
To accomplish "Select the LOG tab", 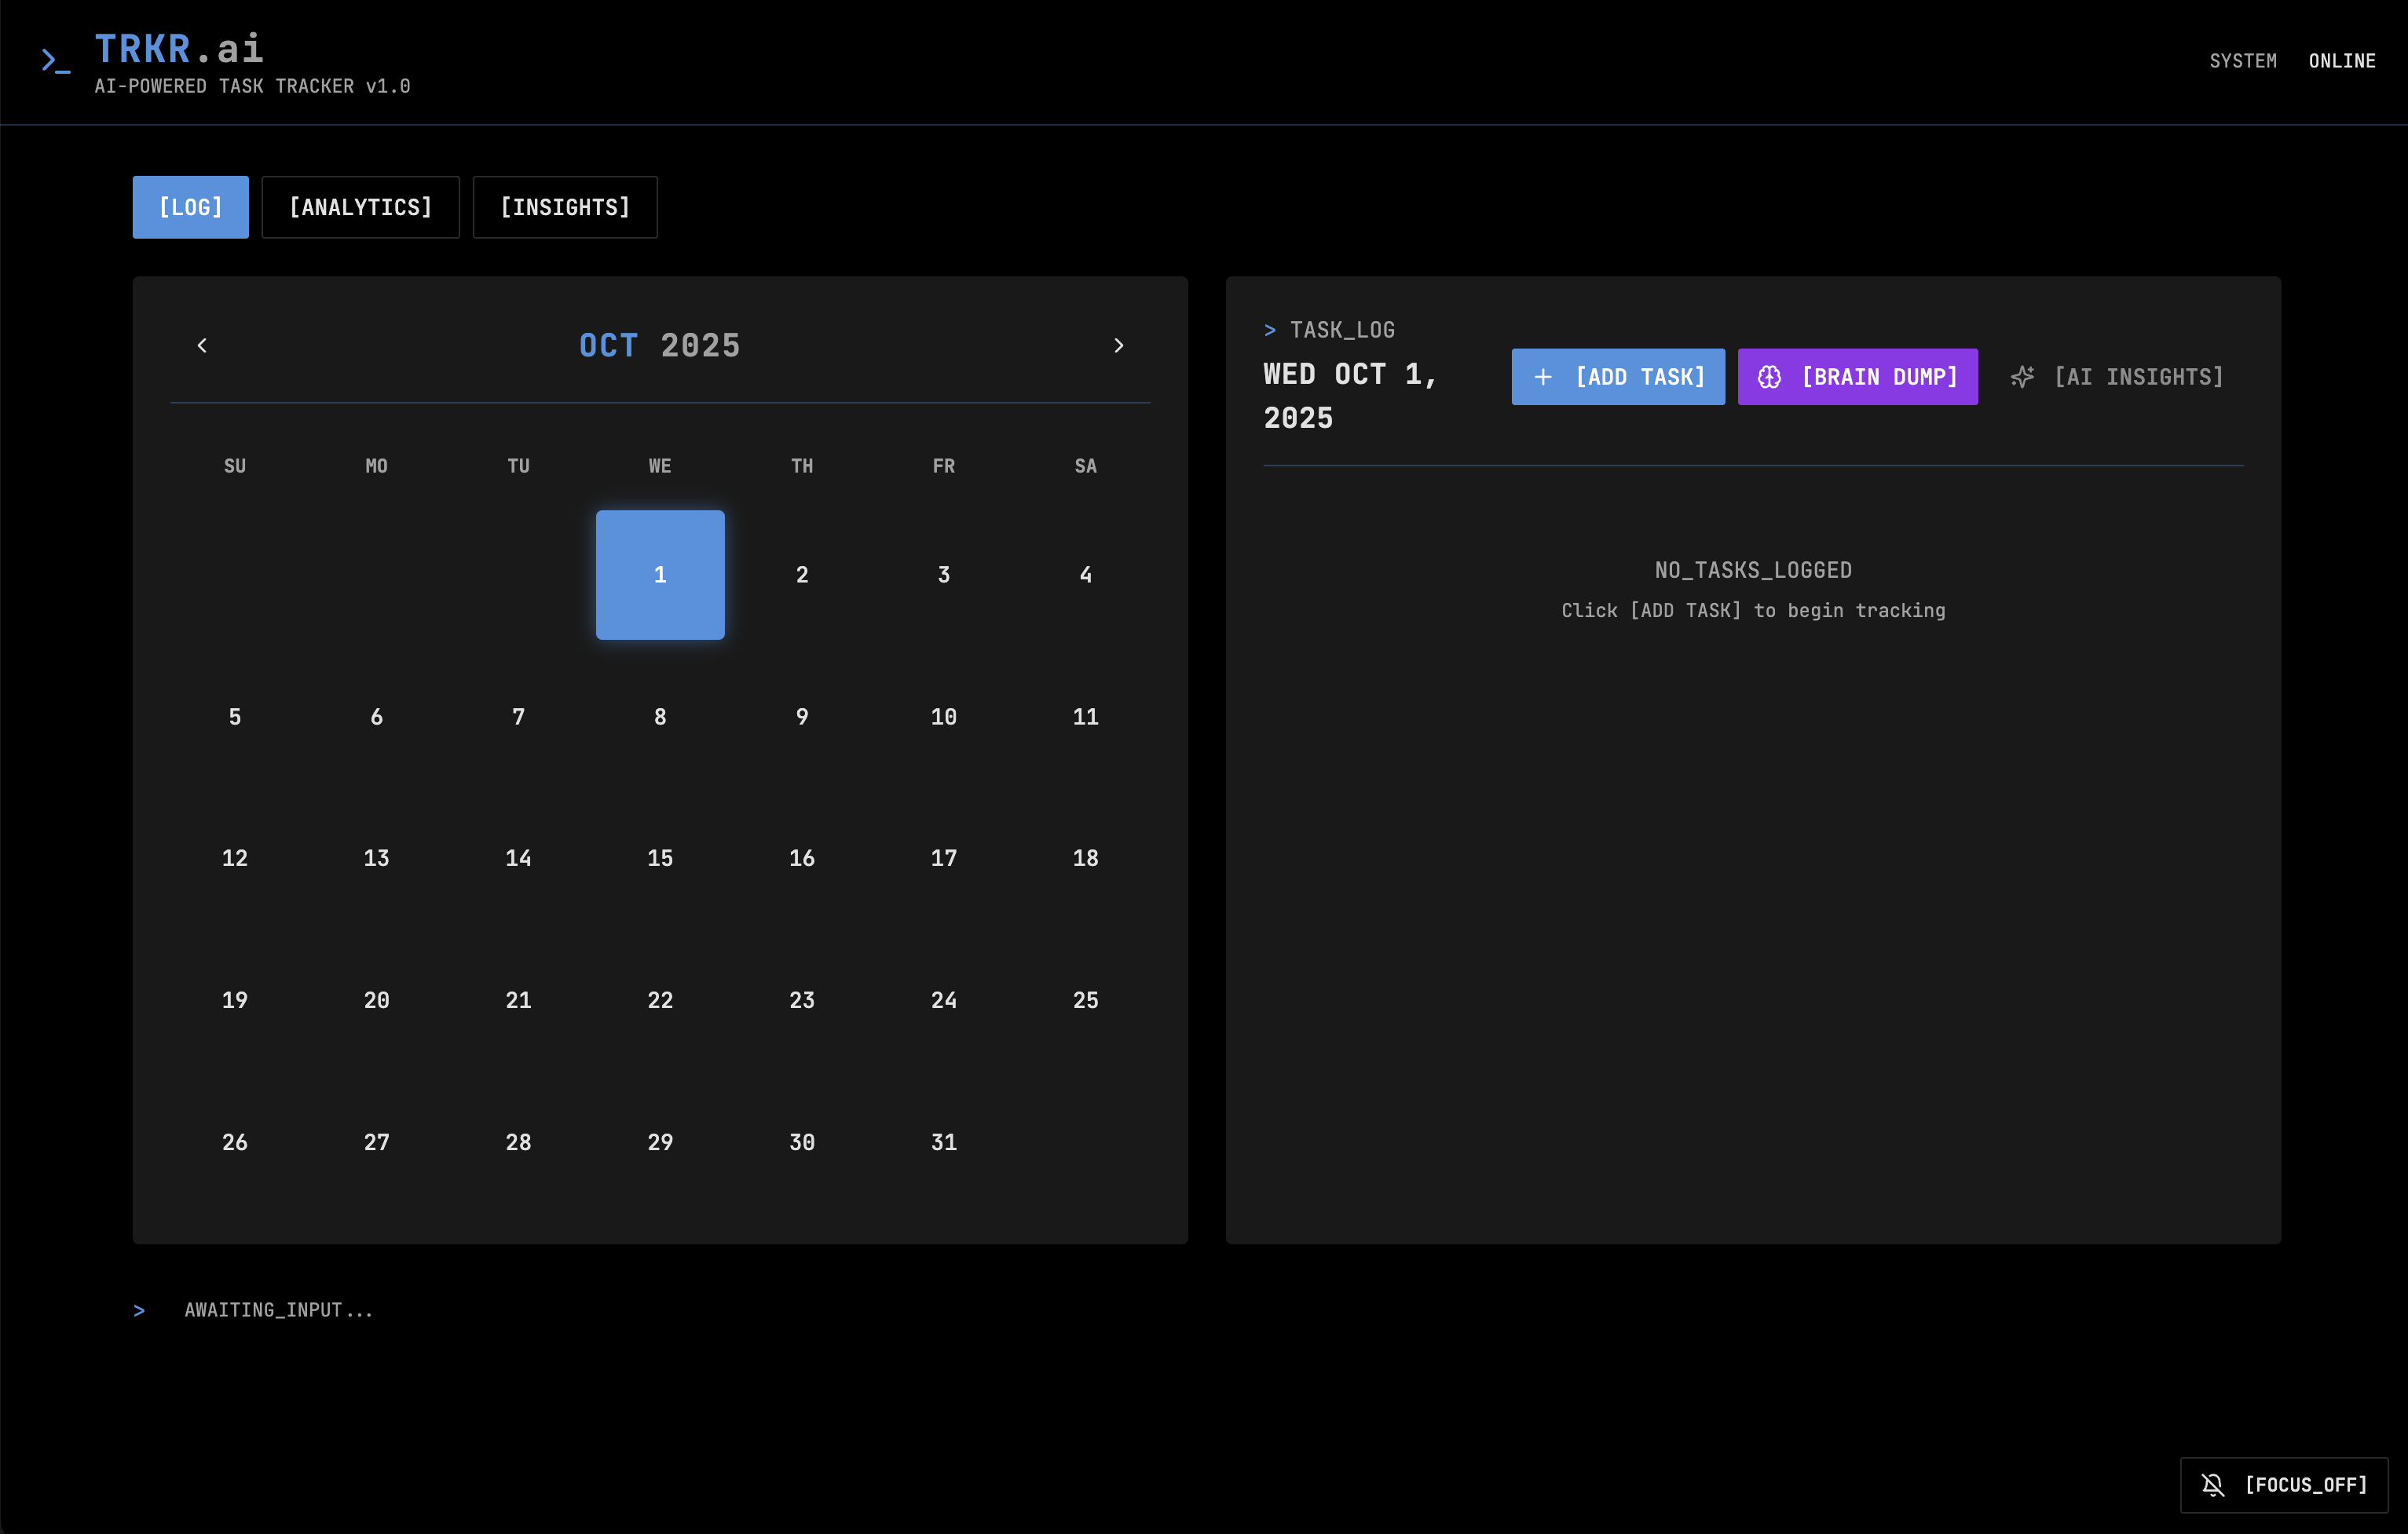I will pyautogui.click(x=190, y=208).
